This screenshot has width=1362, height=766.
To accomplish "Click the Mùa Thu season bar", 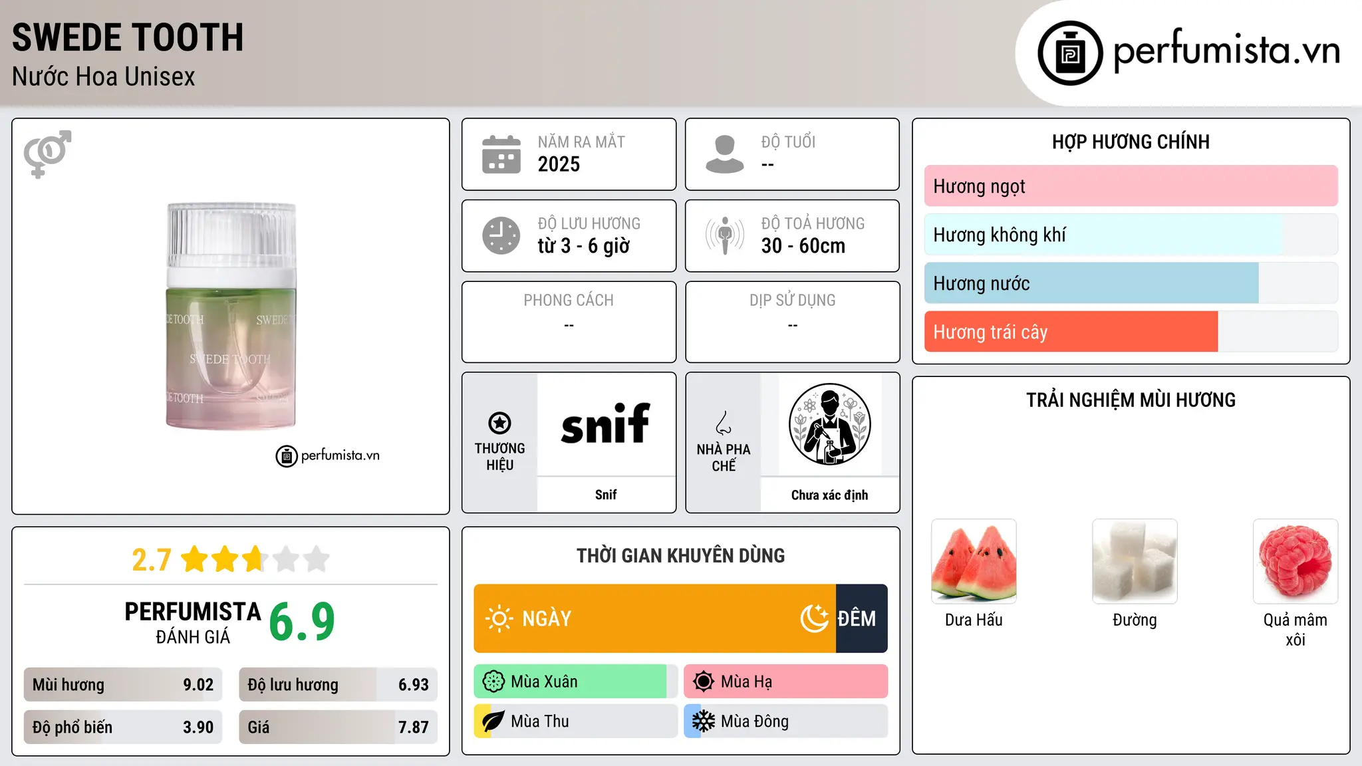I will pos(575,721).
